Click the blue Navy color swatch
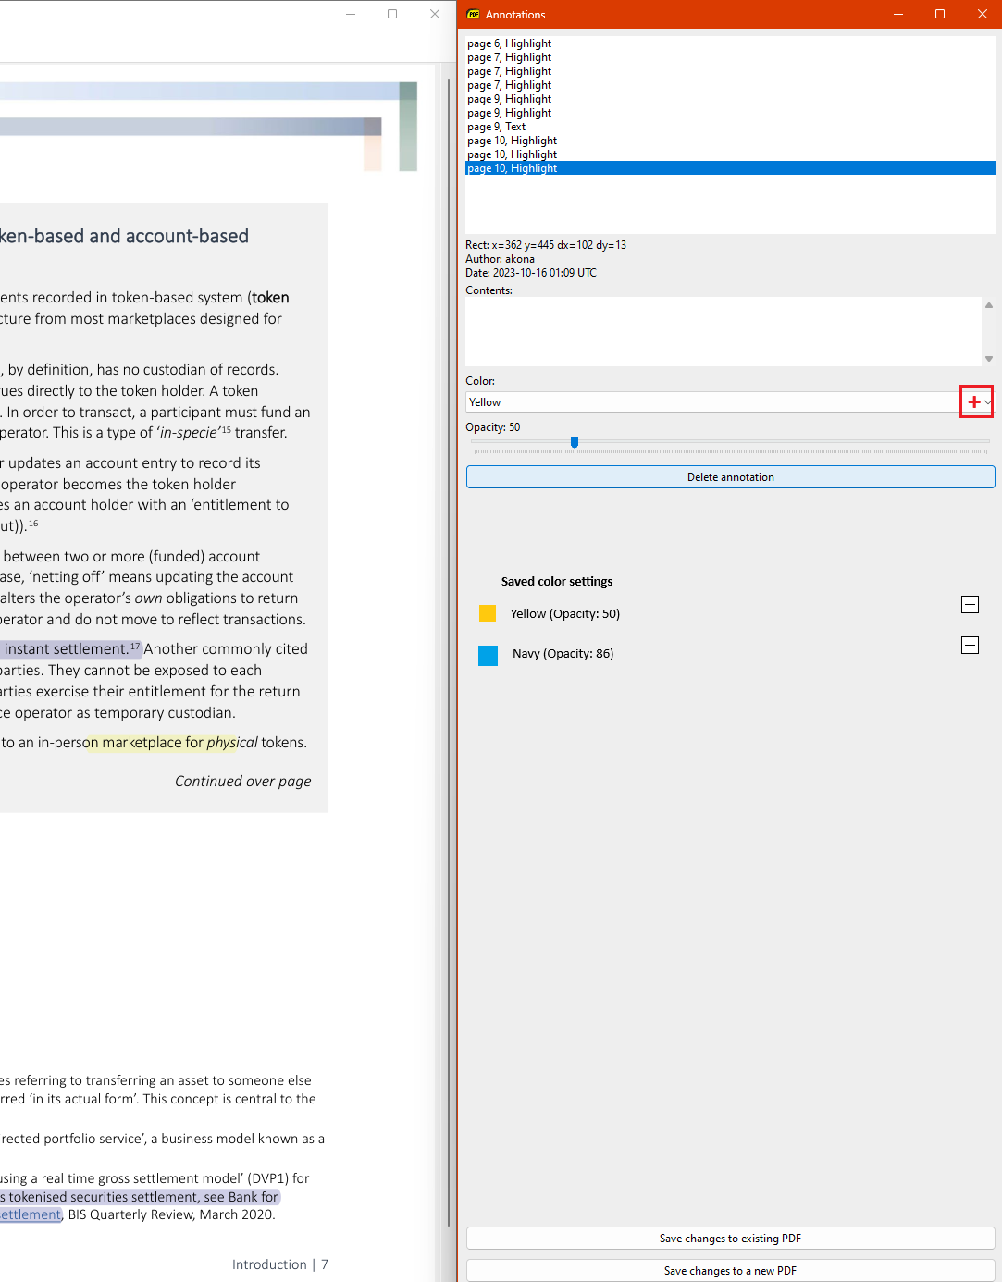The width and height of the screenshot is (1002, 1282). [x=489, y=655]
